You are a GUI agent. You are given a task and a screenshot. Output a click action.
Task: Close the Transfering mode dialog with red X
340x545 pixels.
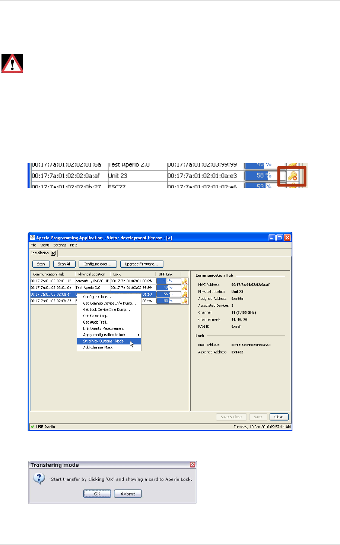pyautogui.click(x=193, y=464)
